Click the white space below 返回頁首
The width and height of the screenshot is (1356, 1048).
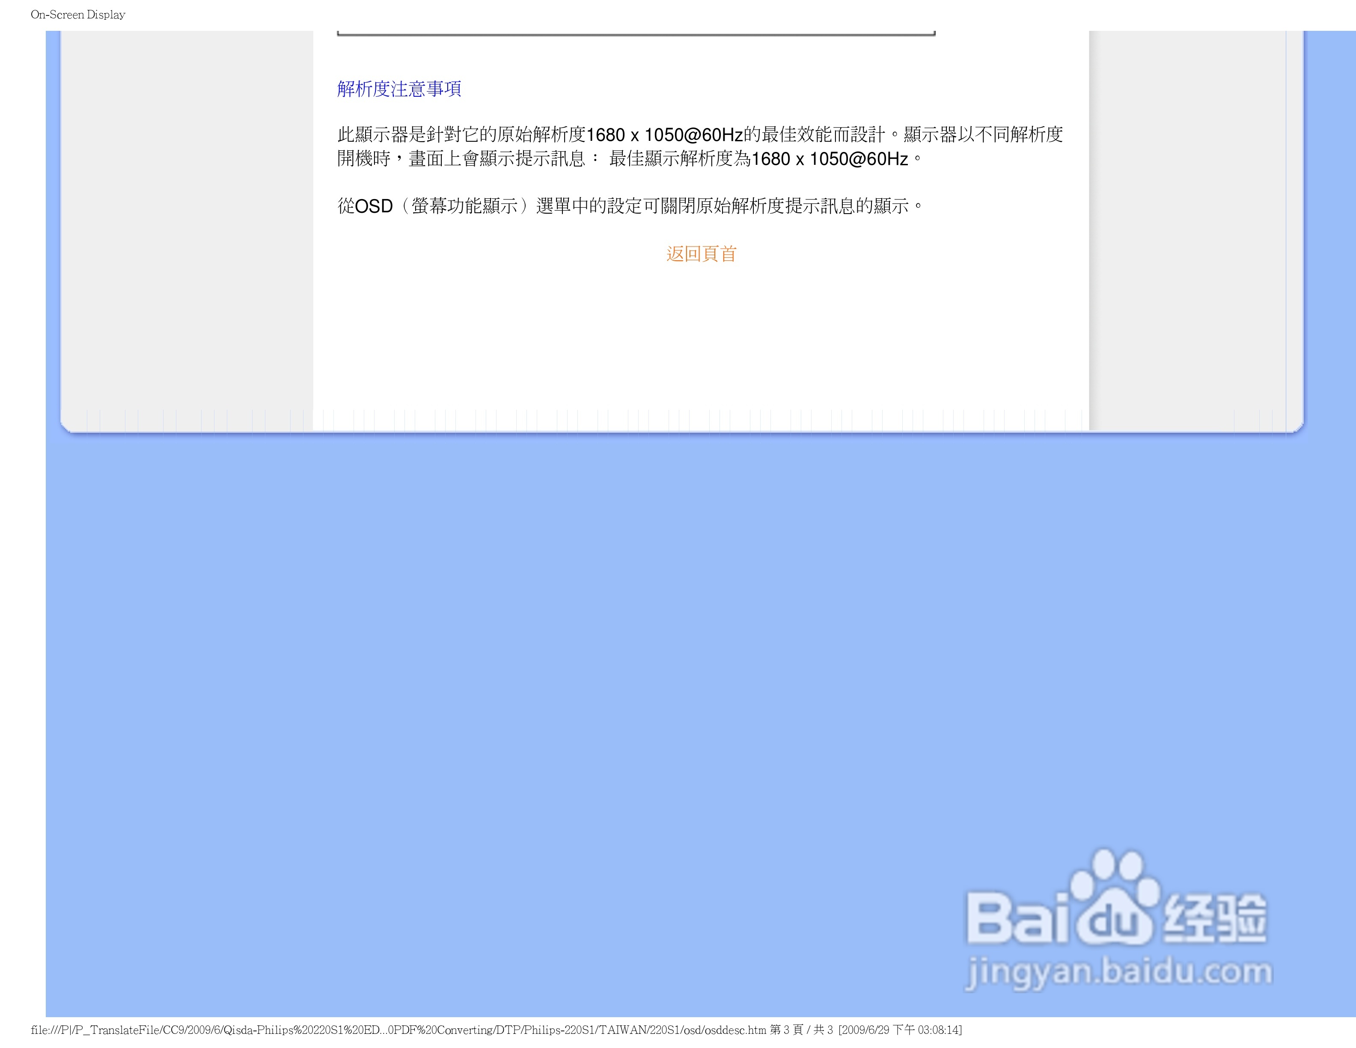(701, 335)
